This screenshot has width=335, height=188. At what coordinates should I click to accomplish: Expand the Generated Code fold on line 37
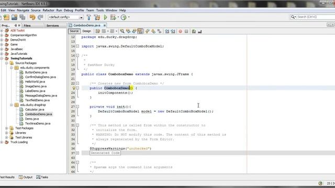pyautogui.click(x=77, y=153)
